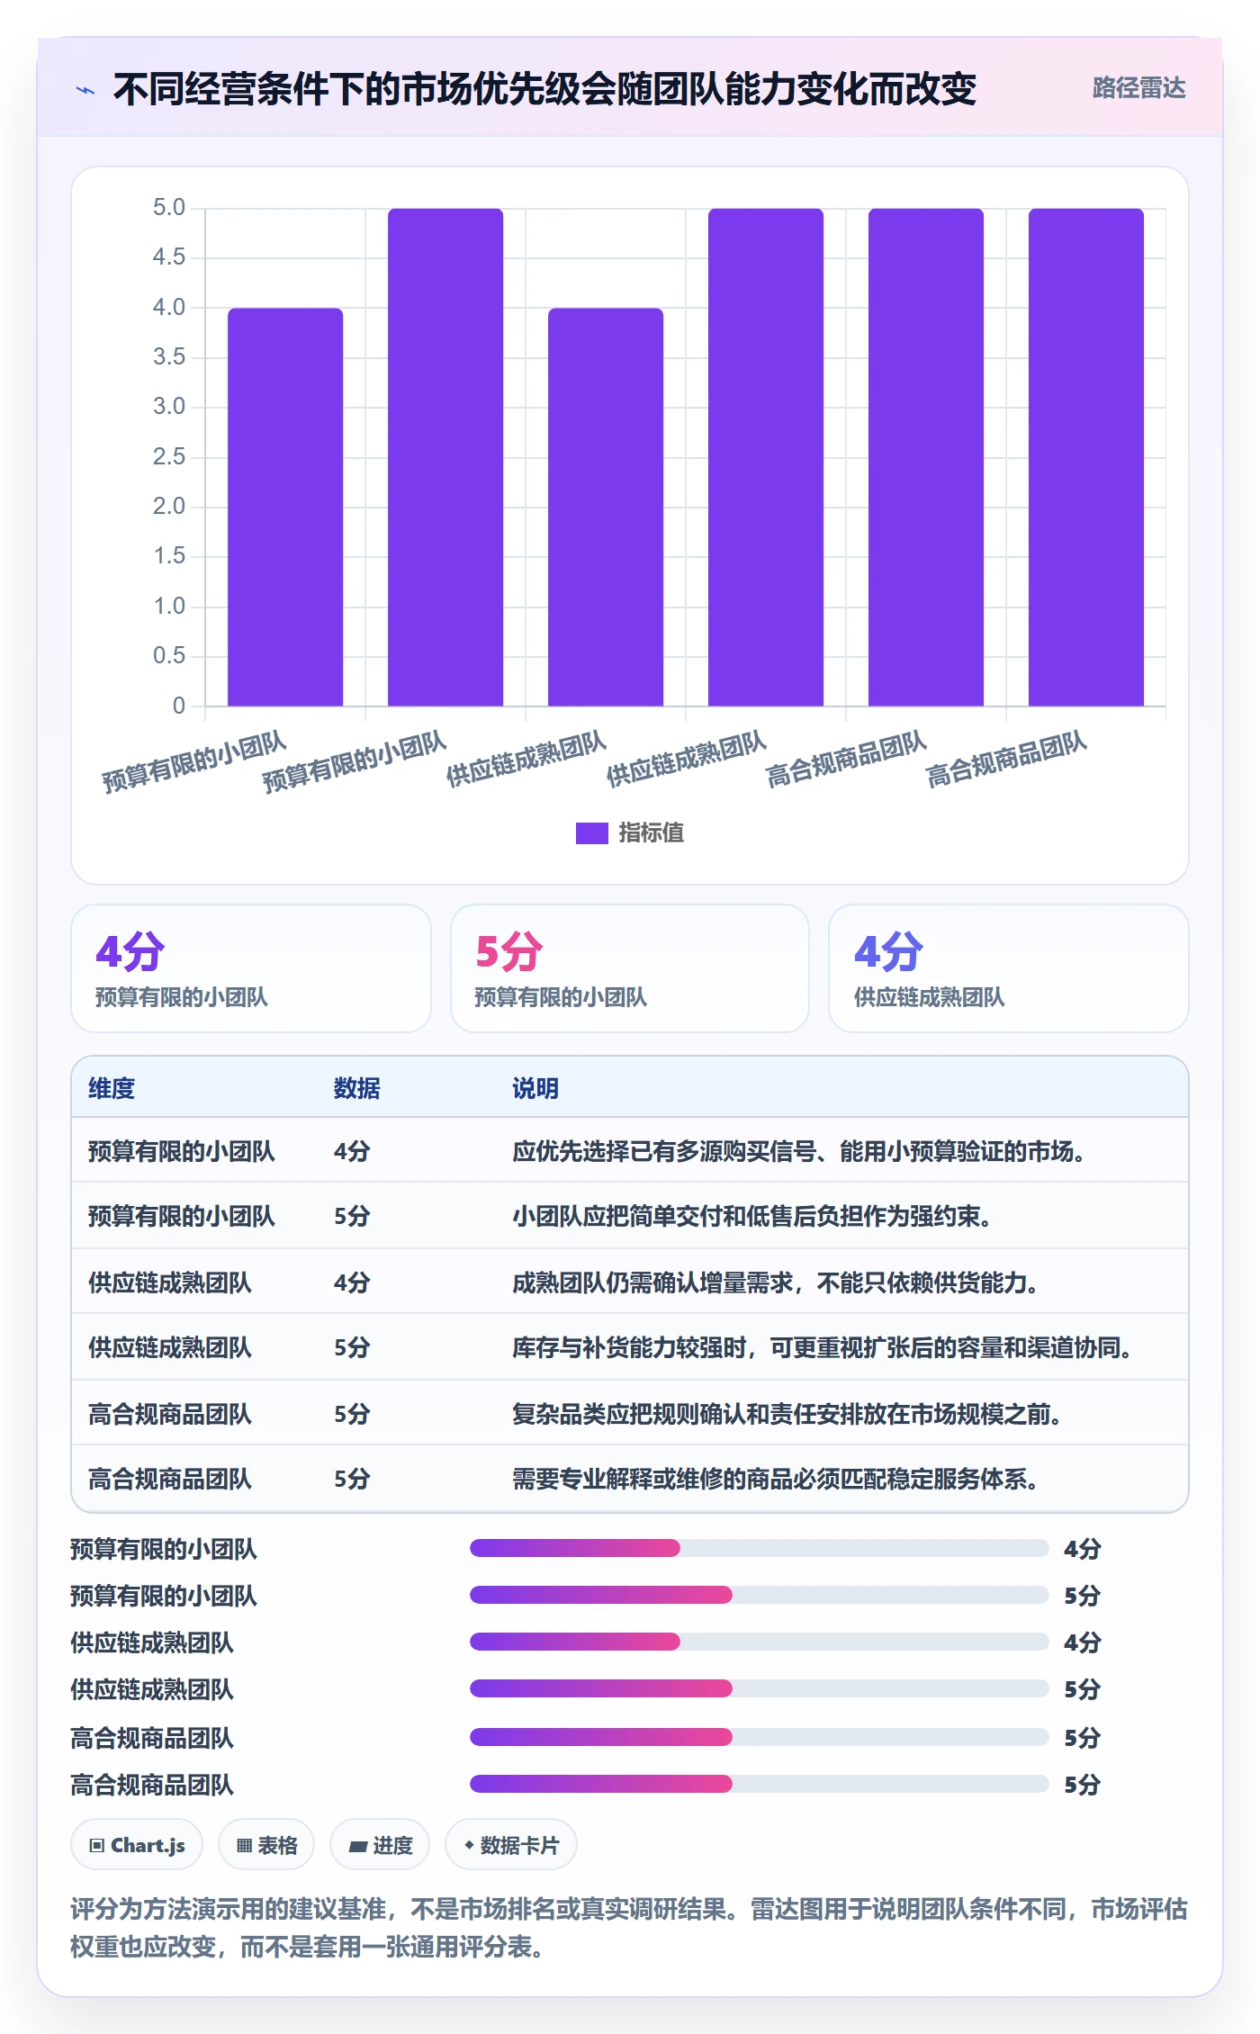Click the 5.0 chart bar for 预算有限的小团队

tap(445, 457)
